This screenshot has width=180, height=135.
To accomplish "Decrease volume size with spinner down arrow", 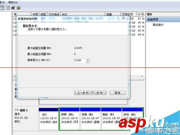I will click(88, 61).
